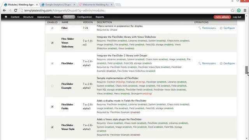Click the Hello admin button
The image size is (249, 140).
[x=222, y=17]
